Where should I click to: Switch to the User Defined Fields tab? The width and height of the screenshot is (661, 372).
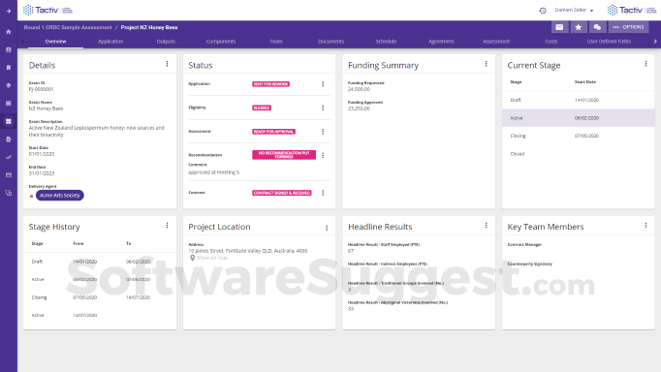[x=609, y=42]
